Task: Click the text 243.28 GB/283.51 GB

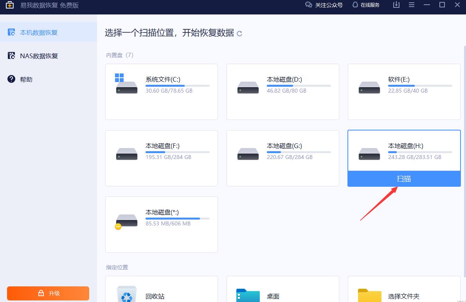Action: point(415,157)
